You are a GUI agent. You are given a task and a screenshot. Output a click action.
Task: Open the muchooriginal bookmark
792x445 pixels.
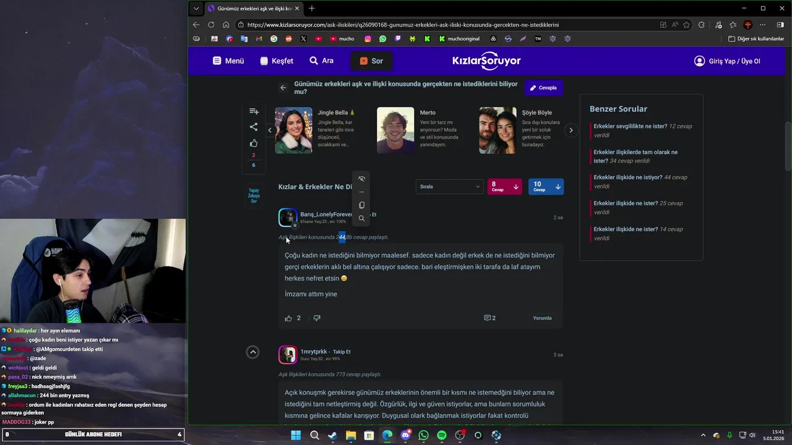460,38
